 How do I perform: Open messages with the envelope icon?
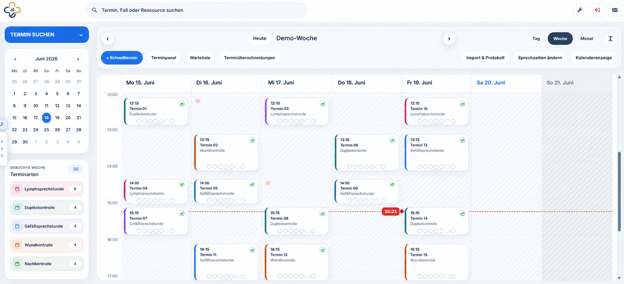615,10
